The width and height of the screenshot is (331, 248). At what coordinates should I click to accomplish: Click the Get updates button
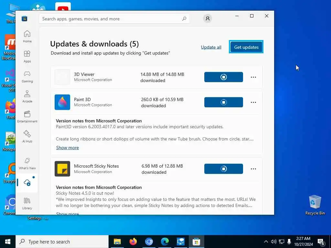[246, 47]
